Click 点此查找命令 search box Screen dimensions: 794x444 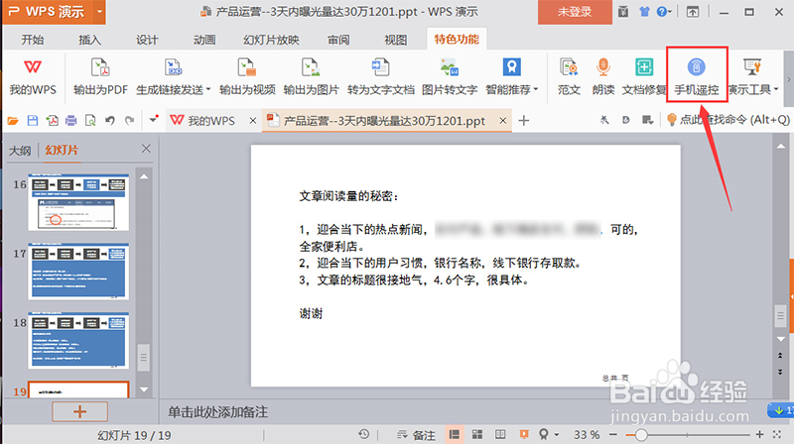[728, 120]
